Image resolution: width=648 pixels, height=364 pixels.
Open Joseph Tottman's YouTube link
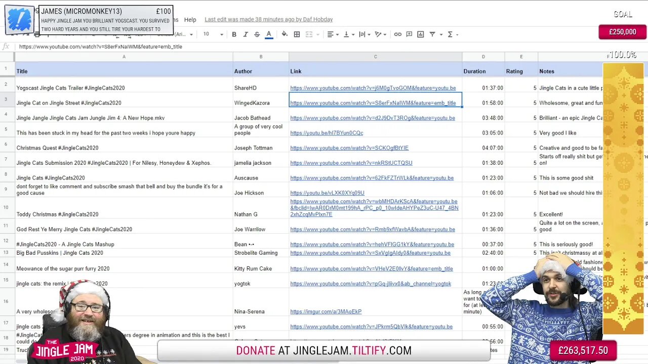pos(349,148)
